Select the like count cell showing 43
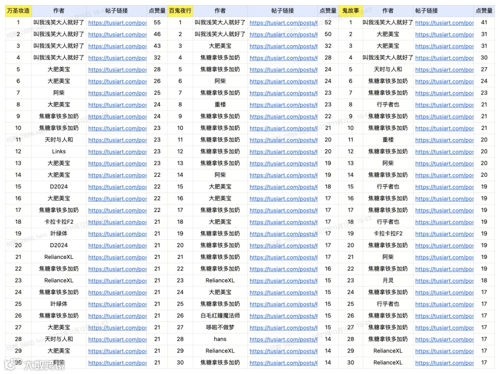 [157, 46]
